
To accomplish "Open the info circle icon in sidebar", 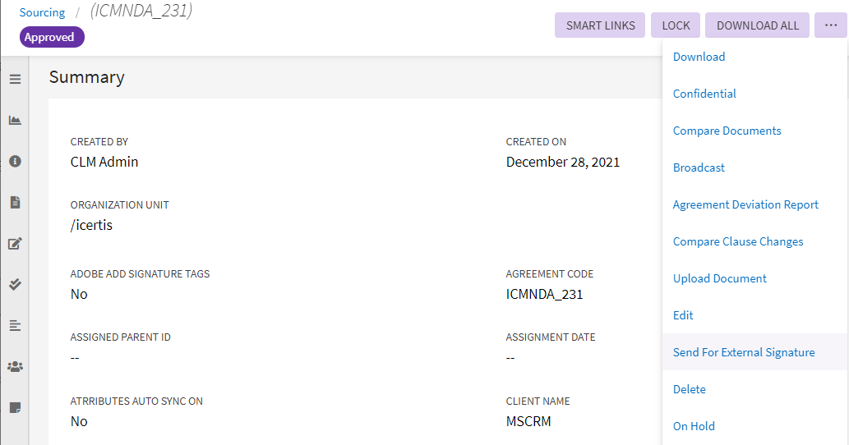I will (x=15, y=162).
